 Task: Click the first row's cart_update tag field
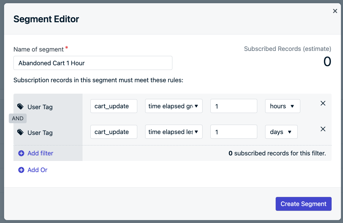pyautogui.click(x=114, y=106)
